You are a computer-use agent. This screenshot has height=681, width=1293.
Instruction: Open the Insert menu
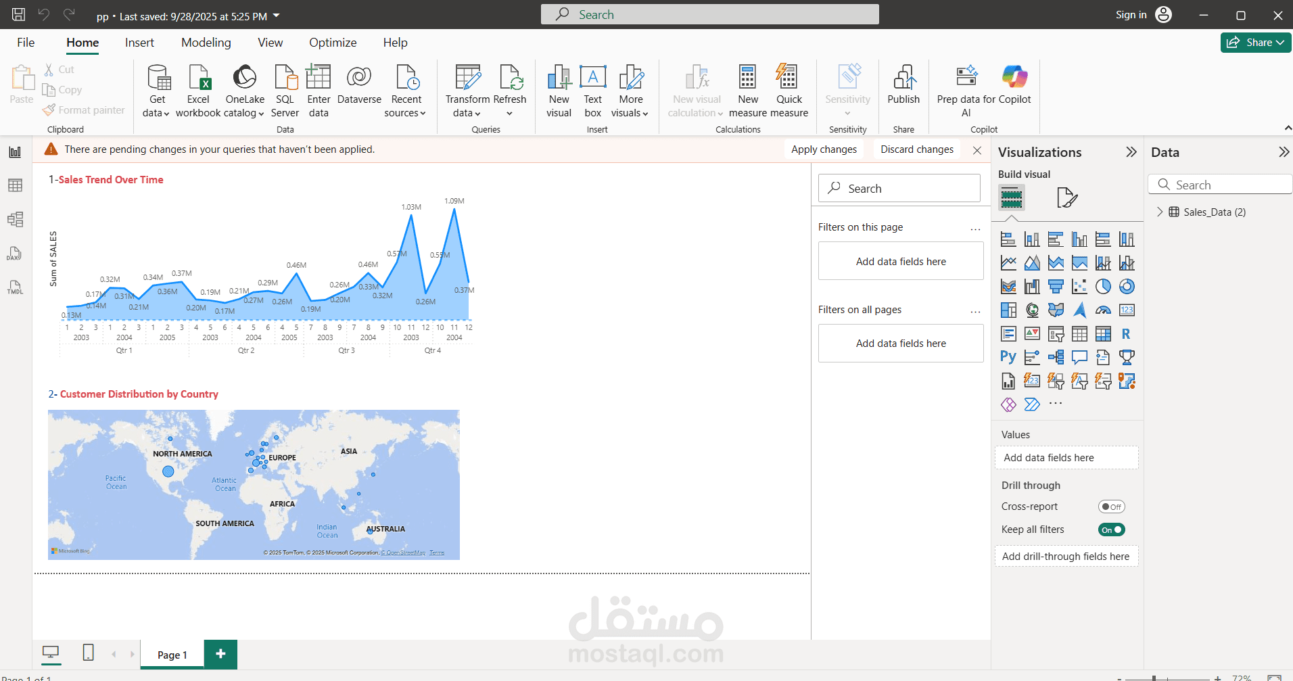coord(139,42)
